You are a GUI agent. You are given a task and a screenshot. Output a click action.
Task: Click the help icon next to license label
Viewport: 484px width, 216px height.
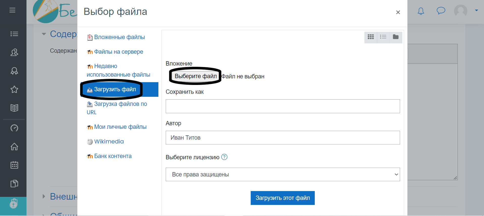(224, 157)
